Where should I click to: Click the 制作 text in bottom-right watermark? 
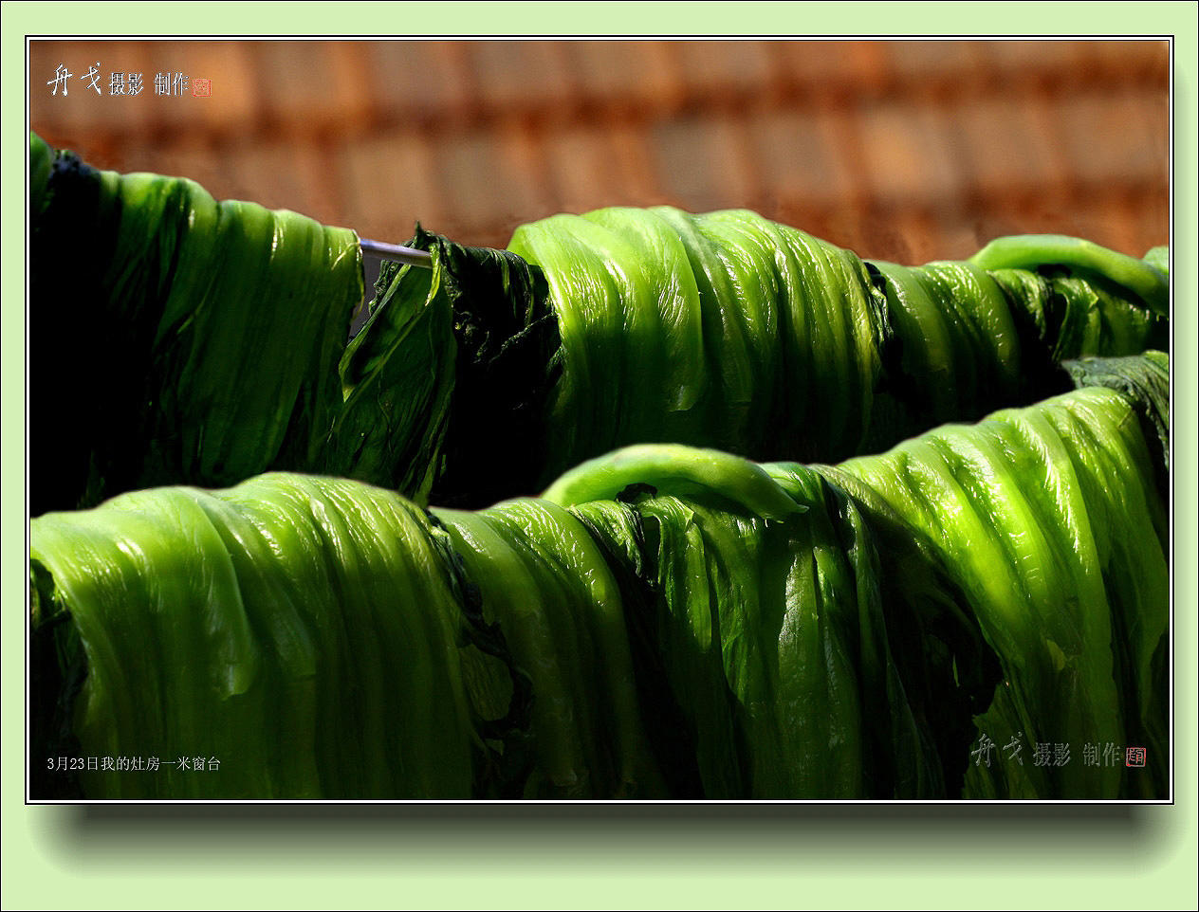pos(1101,755)
